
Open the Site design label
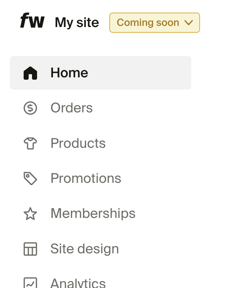click(x=85, y=249)
